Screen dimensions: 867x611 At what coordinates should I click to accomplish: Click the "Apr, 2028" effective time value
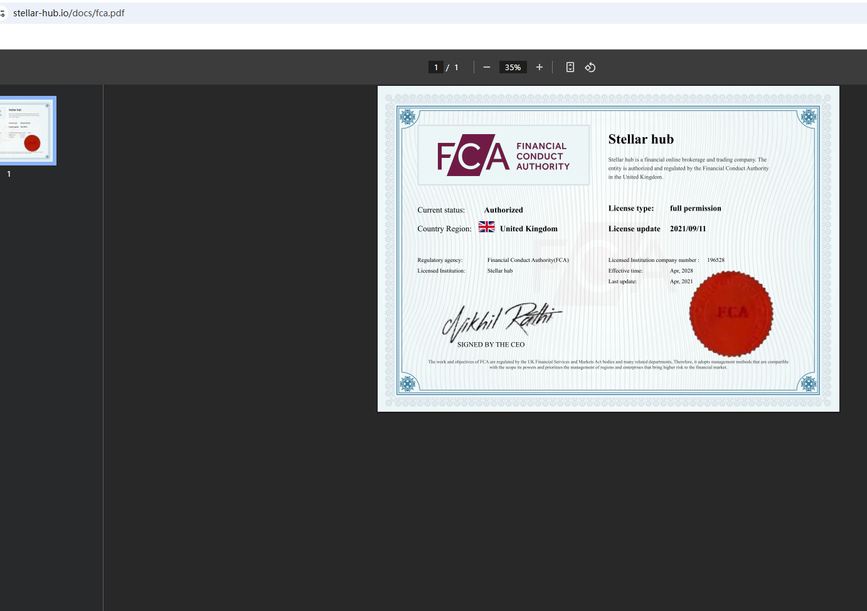click(681, 271)
